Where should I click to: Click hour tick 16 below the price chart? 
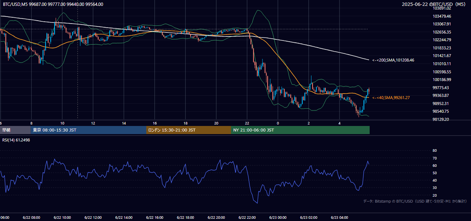(x=154, y=123)
